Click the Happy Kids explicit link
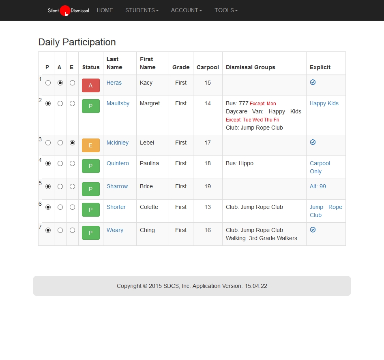 click(x=324, y=103)
